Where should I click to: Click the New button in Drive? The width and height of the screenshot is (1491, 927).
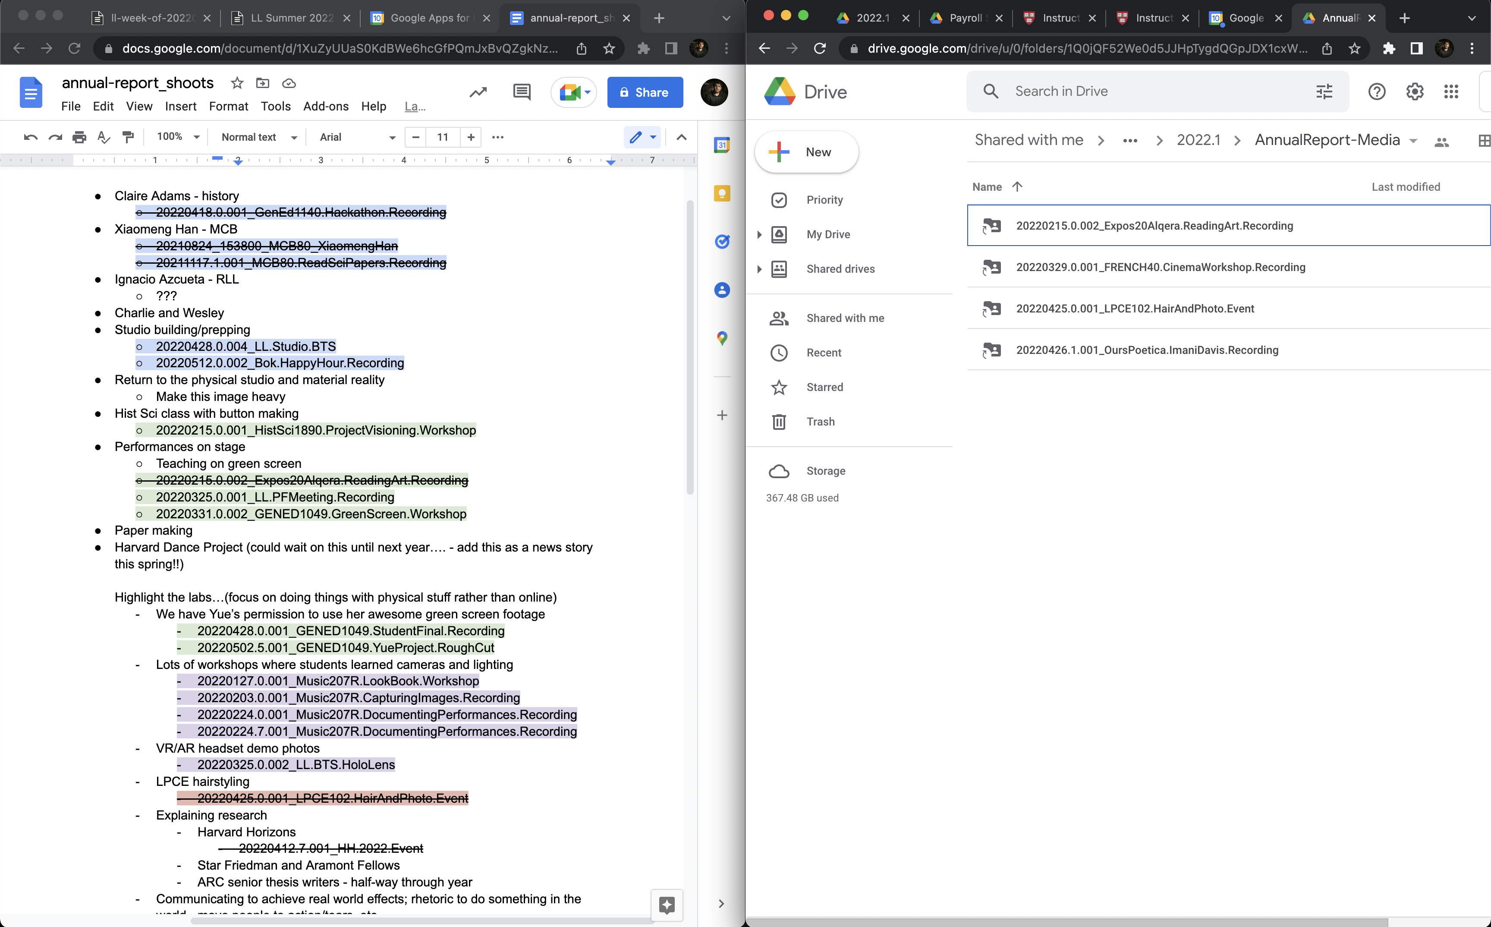point(806,152)
